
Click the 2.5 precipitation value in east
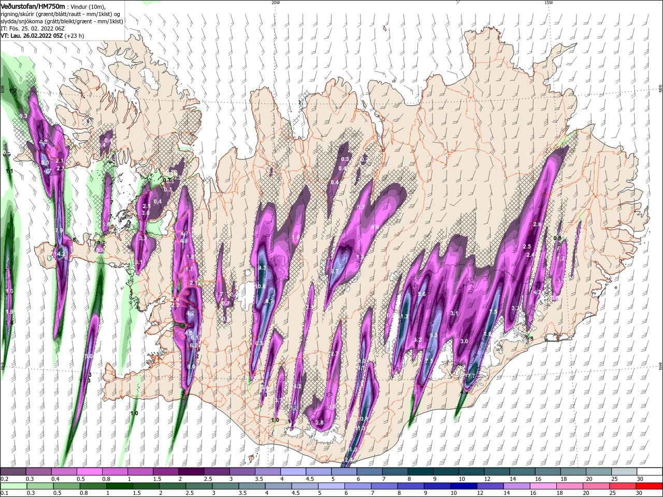pos(527,246)
